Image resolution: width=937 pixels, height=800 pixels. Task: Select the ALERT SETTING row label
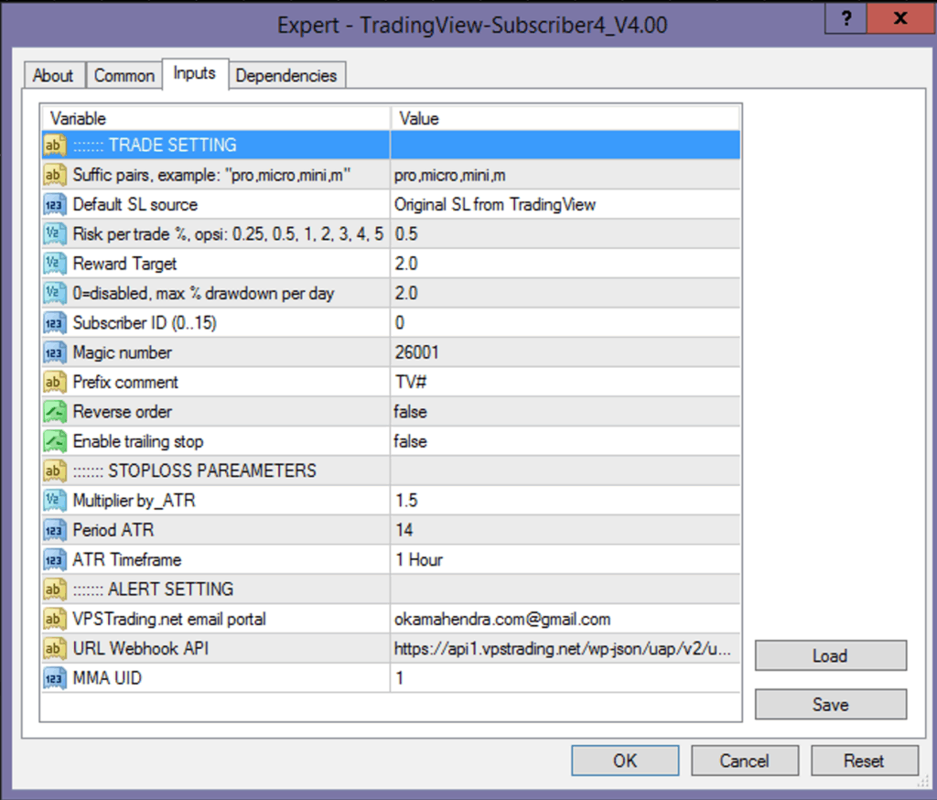pos(153,589)
